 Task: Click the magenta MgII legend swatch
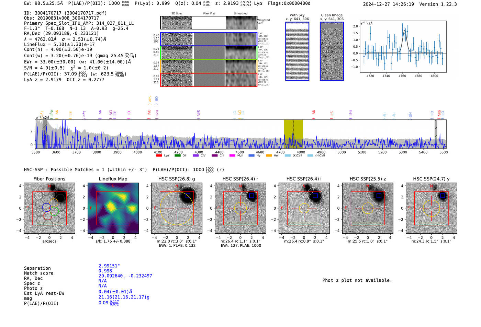[232, 155]
